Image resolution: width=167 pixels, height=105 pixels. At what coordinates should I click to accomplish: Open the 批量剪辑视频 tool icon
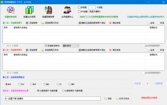point(48,10)
